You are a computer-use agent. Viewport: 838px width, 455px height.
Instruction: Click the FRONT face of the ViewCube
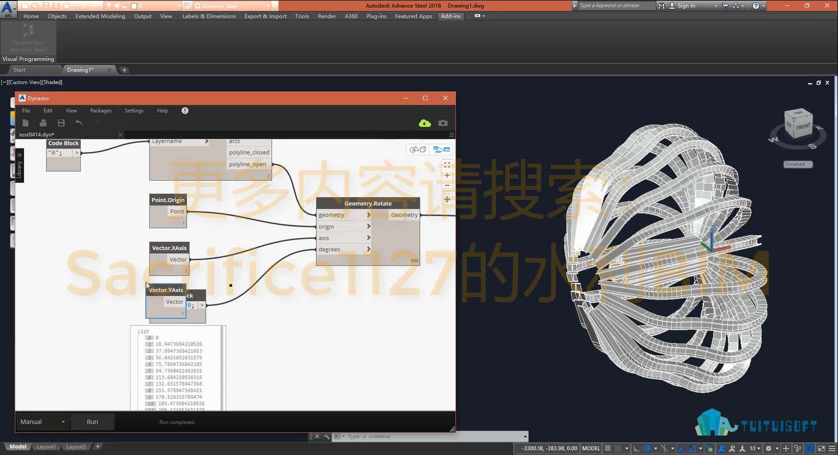pos(802,127)
